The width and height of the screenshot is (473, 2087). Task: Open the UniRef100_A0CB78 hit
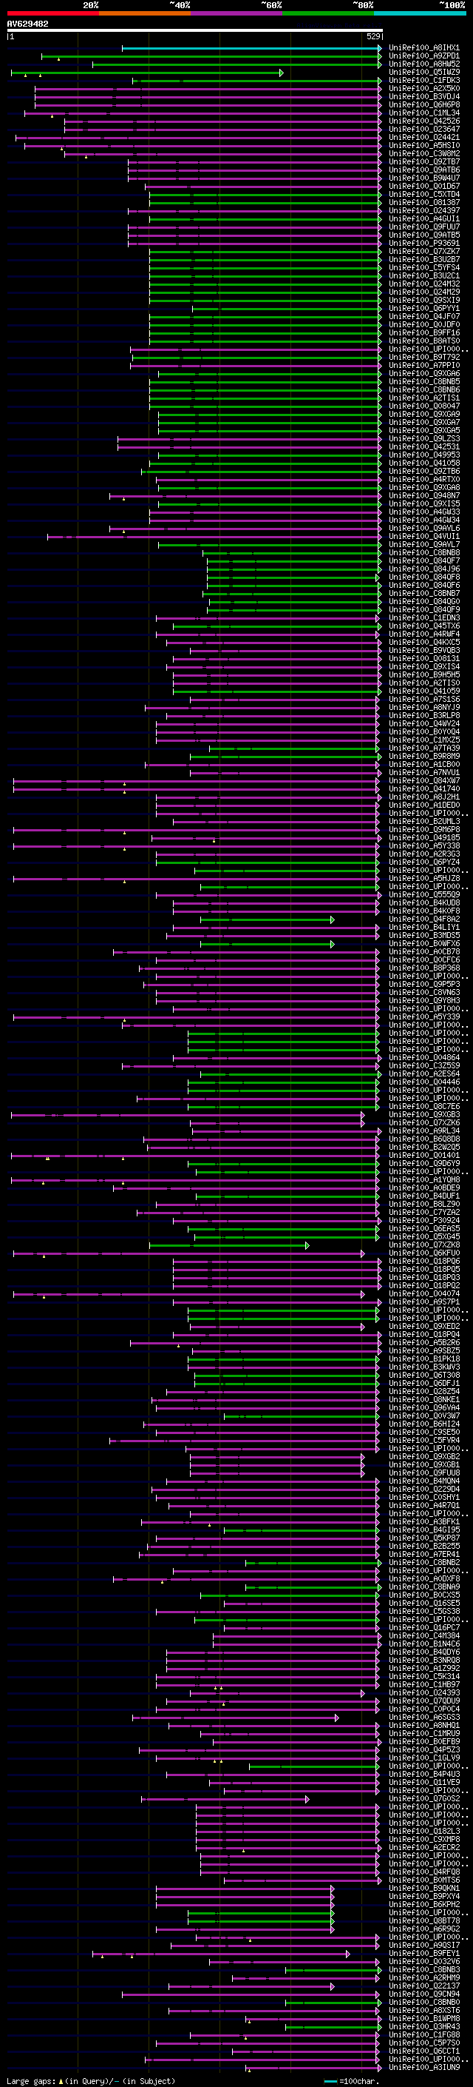pyautogui.click(x=424, y=952)
